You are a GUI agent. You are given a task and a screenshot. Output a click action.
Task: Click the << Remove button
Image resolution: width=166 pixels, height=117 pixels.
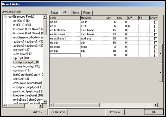pos(59,112)
